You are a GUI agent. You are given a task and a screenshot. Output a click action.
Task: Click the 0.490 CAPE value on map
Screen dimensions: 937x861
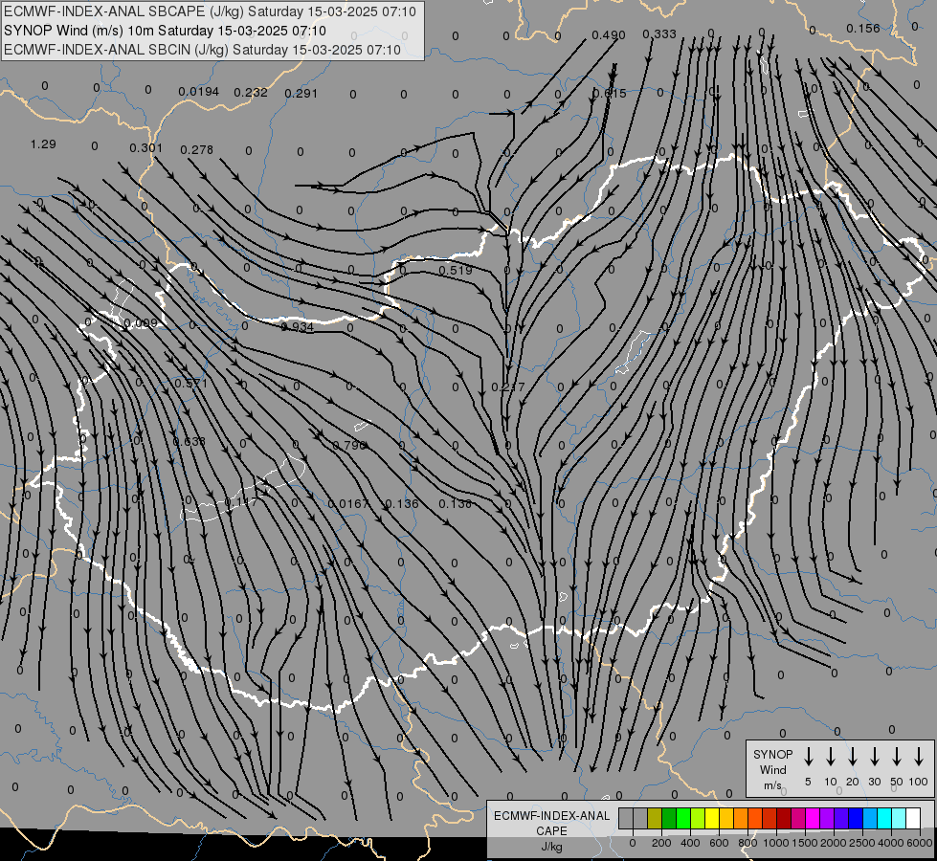609,35
